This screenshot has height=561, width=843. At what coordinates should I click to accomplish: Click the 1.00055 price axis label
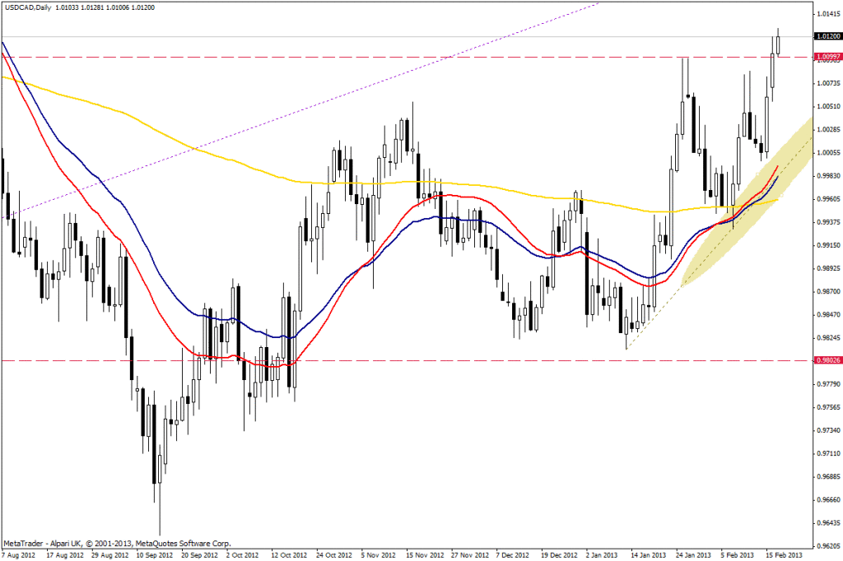click(827, 153)
